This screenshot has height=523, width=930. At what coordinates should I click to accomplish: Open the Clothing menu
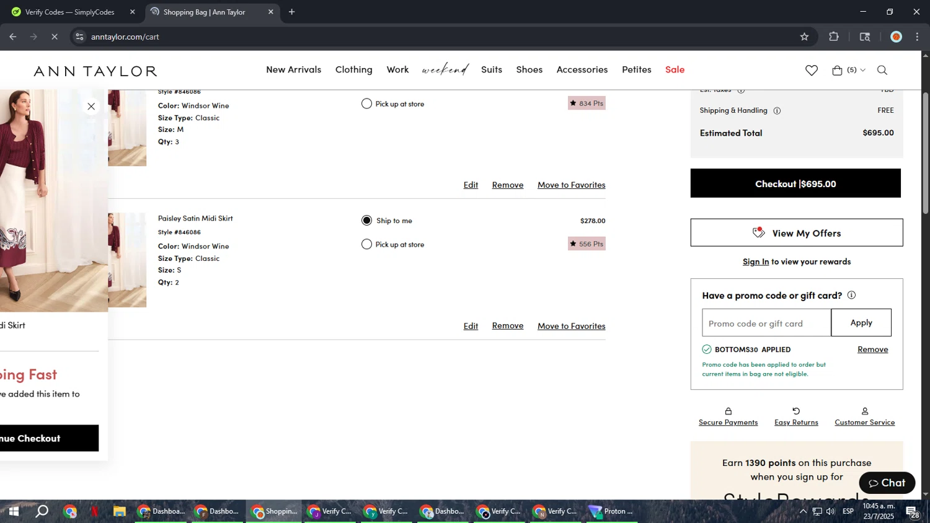354,69
